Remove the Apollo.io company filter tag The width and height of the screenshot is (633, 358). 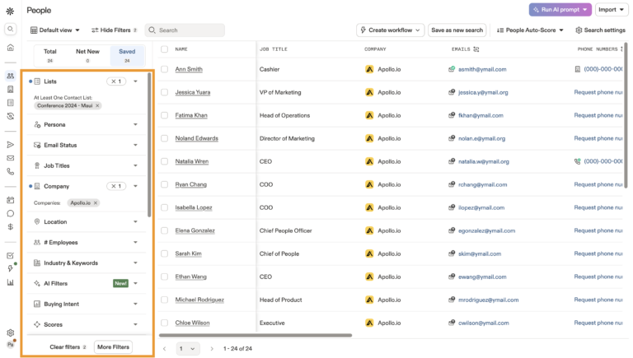[96, 202]
